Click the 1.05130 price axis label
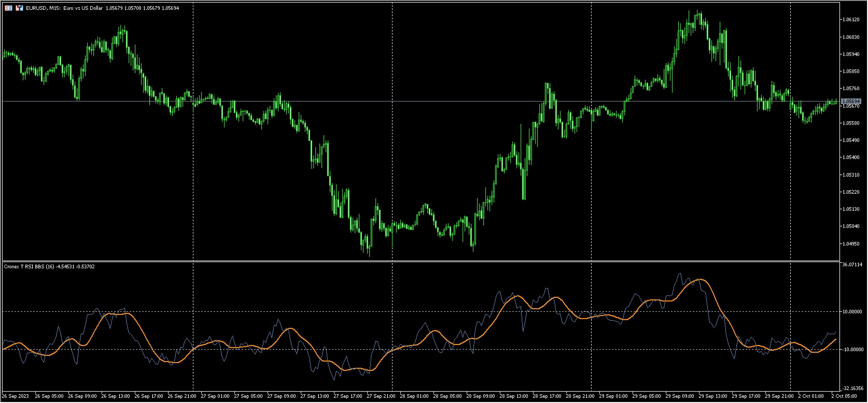Viewport: 868px width, 403px height. click(x=851, y=209)
